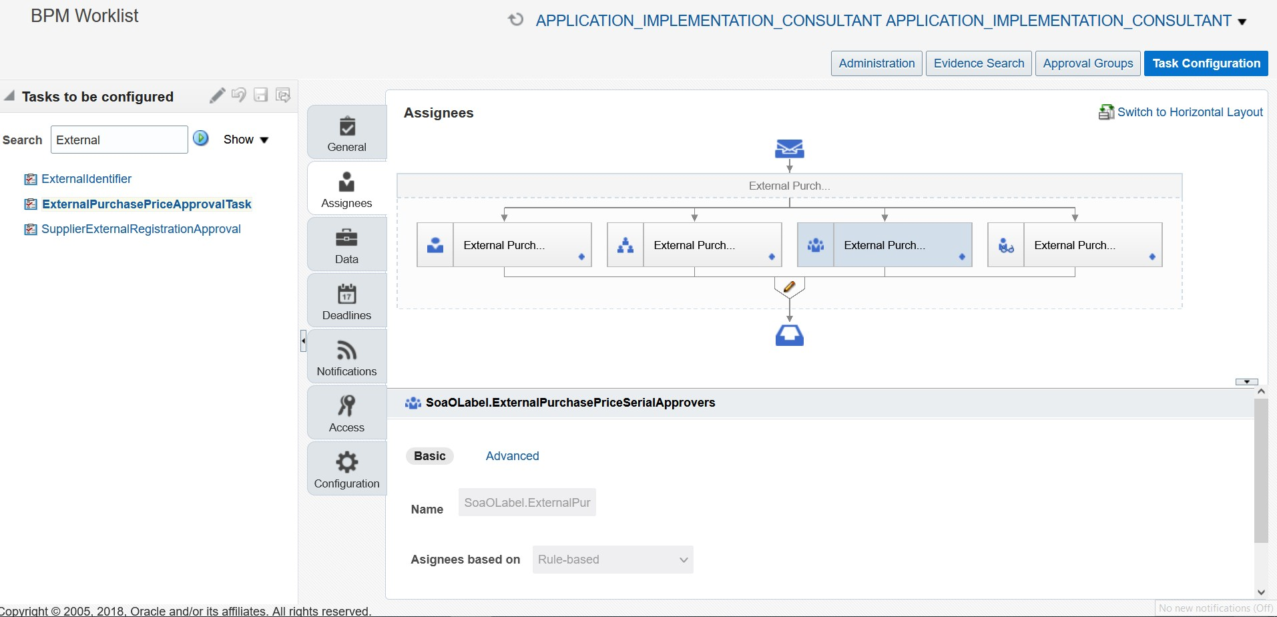Image resolution: width=1277 pixels, height=617 pixels.
Task: Select ExternalPurchasePriceApprovalTask in list
Action: click(147, 204)
